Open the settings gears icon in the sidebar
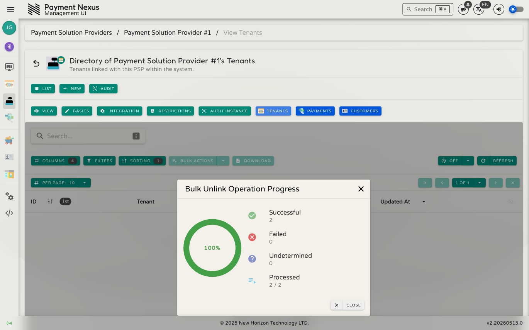 [9, 196]
